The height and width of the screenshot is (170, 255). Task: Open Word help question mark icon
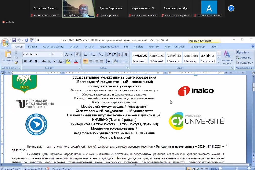(252, 46)
